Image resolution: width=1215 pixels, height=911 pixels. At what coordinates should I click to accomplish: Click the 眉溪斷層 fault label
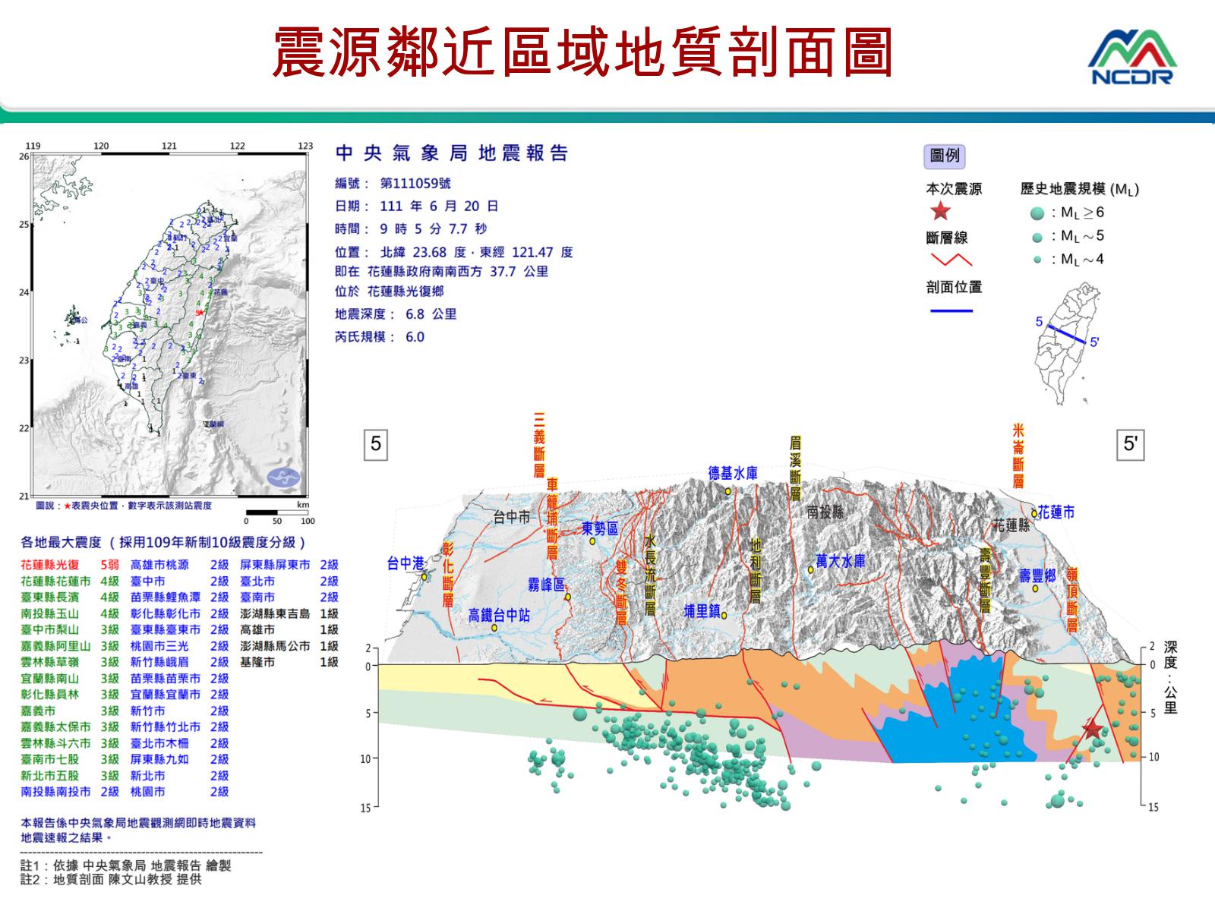point(795,467)
